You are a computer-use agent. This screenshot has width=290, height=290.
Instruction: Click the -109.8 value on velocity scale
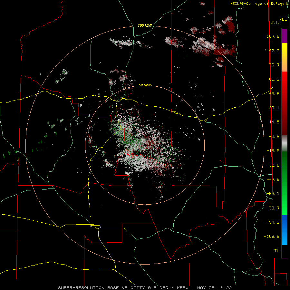(272, 237)
